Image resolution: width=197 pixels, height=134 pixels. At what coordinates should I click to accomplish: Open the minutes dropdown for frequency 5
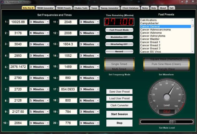click(x=48, y=67)
